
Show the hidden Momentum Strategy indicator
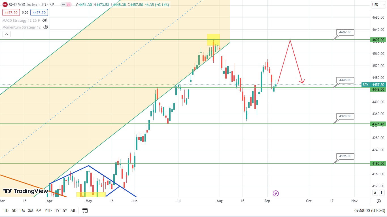(46, 27)
